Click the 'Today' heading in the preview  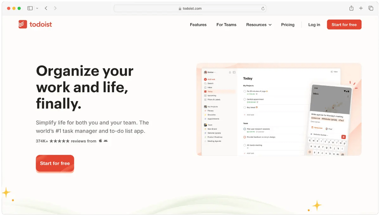[248, 79]
